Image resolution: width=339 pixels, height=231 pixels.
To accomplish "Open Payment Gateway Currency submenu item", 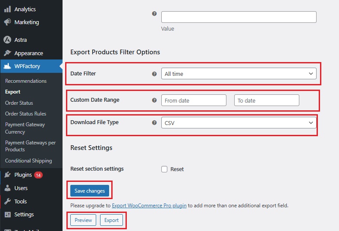I will (25, 128).
